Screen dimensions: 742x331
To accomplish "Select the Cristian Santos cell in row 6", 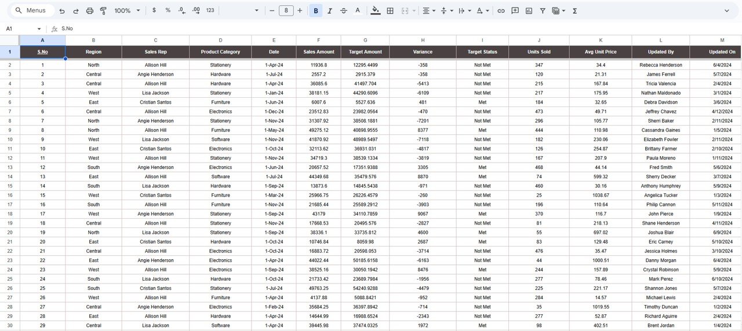I will coord(155,102).
